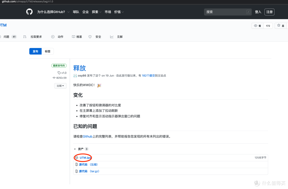Open the 问题 (Issues) section

pyautogui.click(x=7, y=36)
